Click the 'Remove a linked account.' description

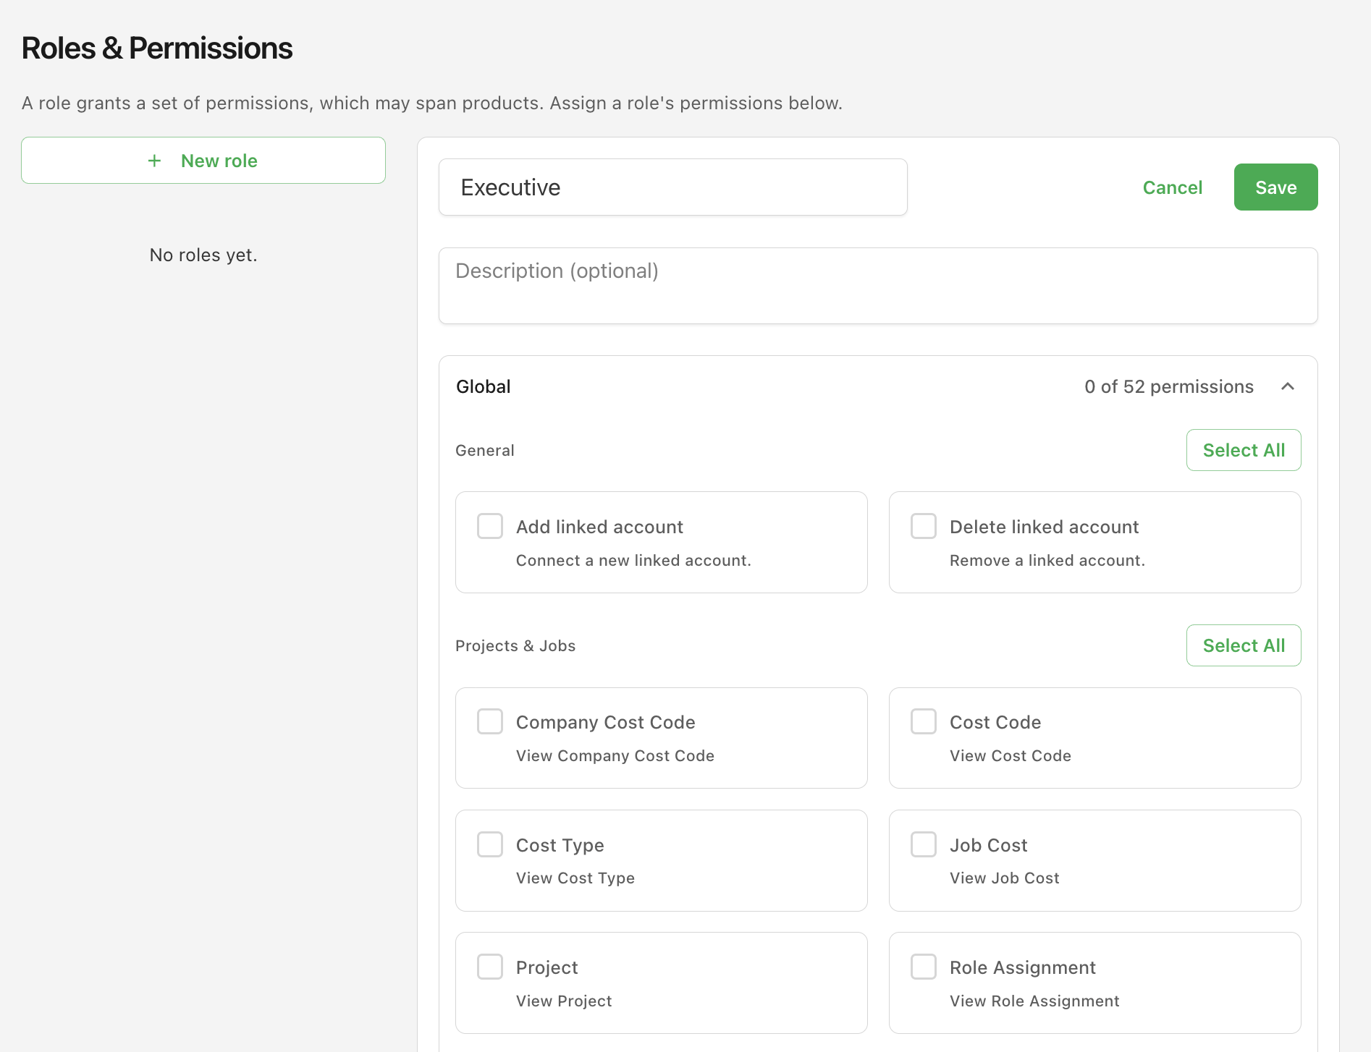pos(1047,561)
